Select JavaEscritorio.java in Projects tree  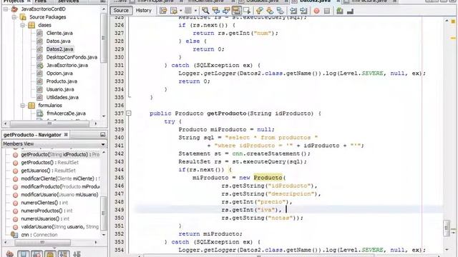(67, 65)
